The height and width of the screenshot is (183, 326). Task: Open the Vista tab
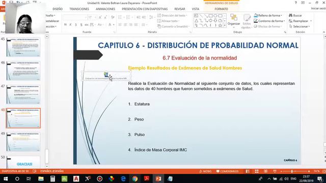tap(196, 9)
